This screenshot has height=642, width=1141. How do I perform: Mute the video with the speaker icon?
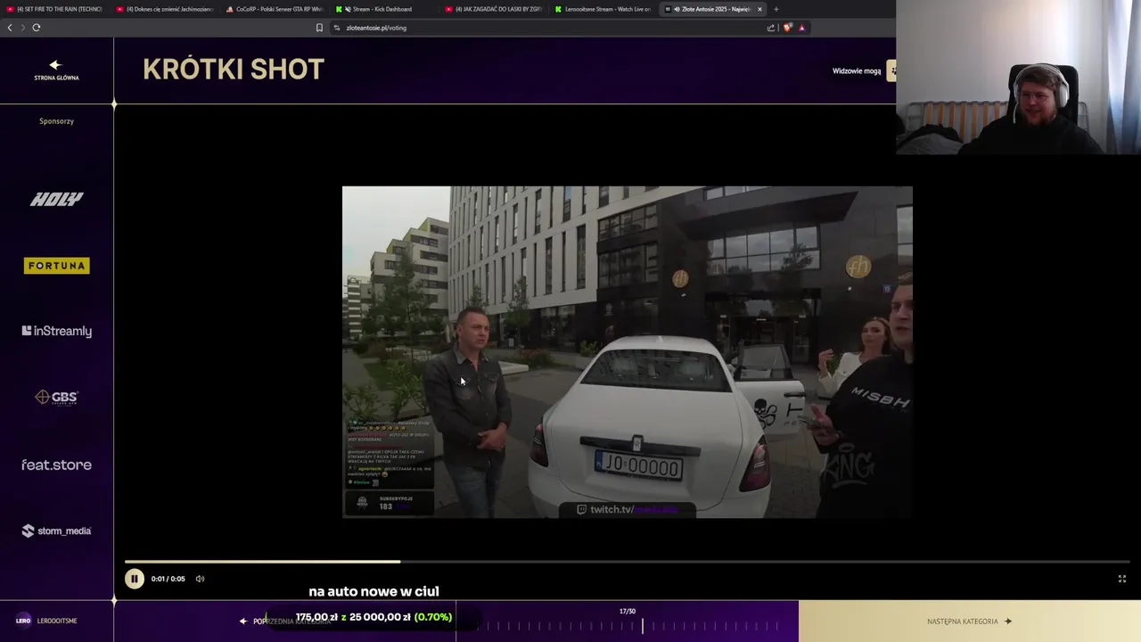coord(200,579)
